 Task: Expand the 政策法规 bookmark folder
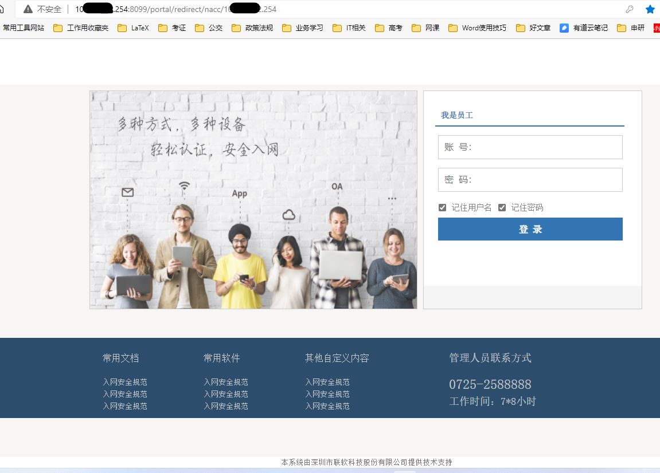tap(252, 27)
